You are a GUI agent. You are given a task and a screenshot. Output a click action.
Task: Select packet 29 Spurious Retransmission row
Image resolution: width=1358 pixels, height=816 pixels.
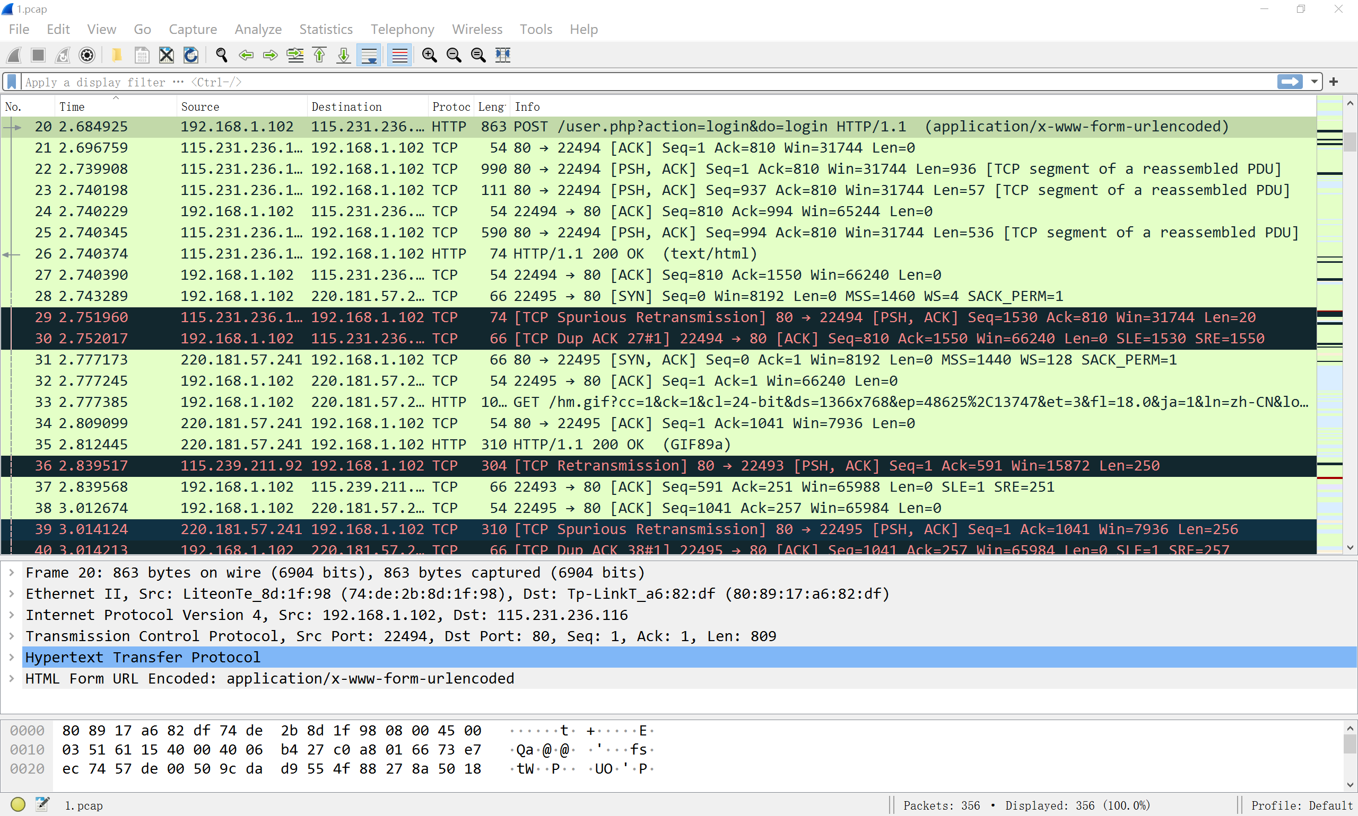tap(658, 317)
